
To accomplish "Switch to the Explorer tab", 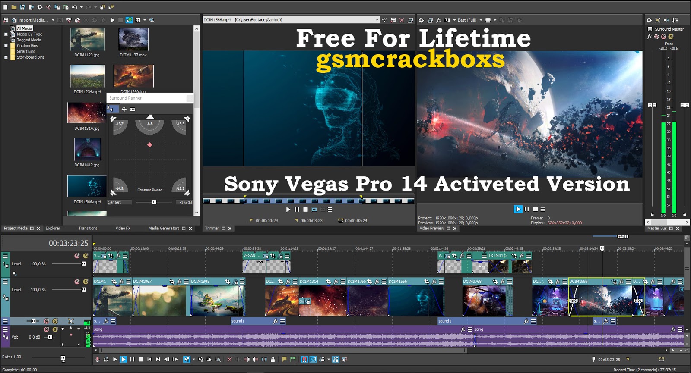I will (x=53, y=228).
